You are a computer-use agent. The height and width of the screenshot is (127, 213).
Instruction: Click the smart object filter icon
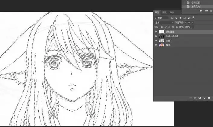[189, 18]
